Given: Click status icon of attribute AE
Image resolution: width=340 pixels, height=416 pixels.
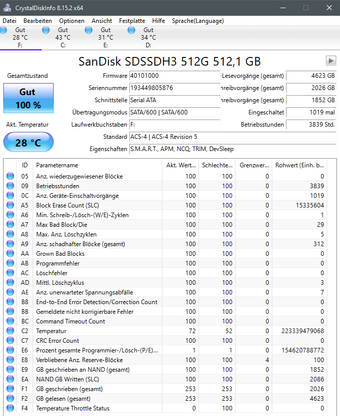Looking at the screenshot, I should click(10, 292).
